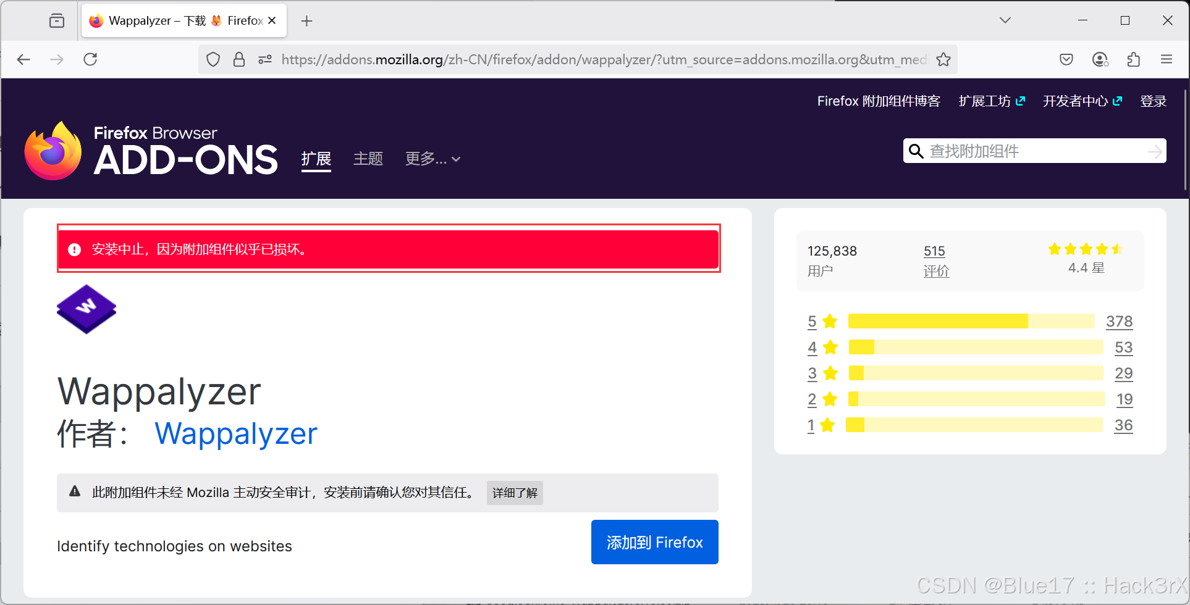Click the 登录 link

point(1154,101)
